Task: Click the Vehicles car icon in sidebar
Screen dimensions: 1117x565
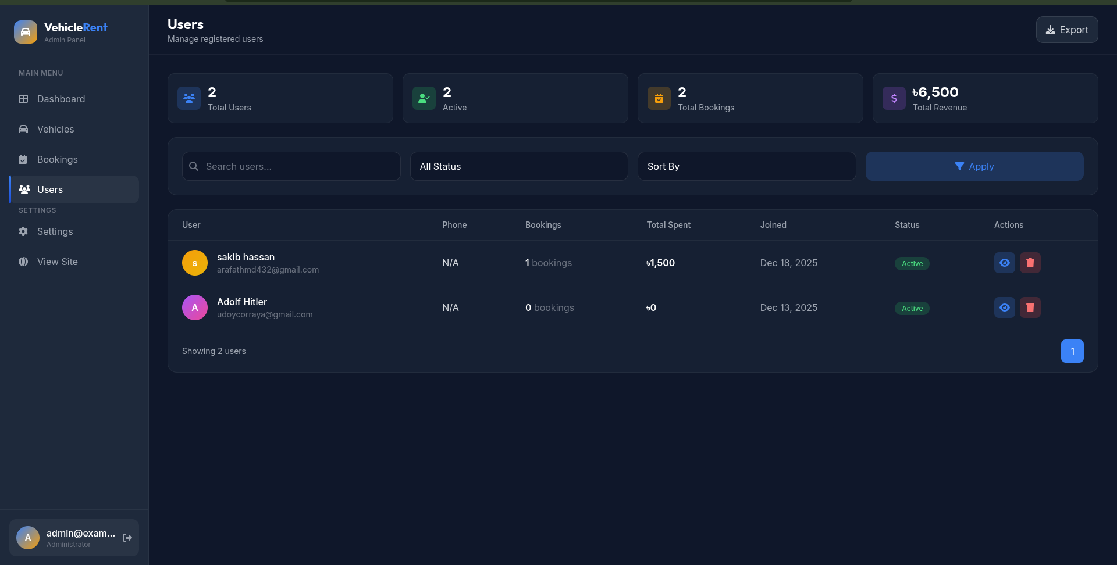Action: click(23, 129)
